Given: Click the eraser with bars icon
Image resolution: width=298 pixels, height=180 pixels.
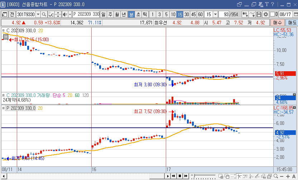Looking at the screenshot, I should point(263,176).
